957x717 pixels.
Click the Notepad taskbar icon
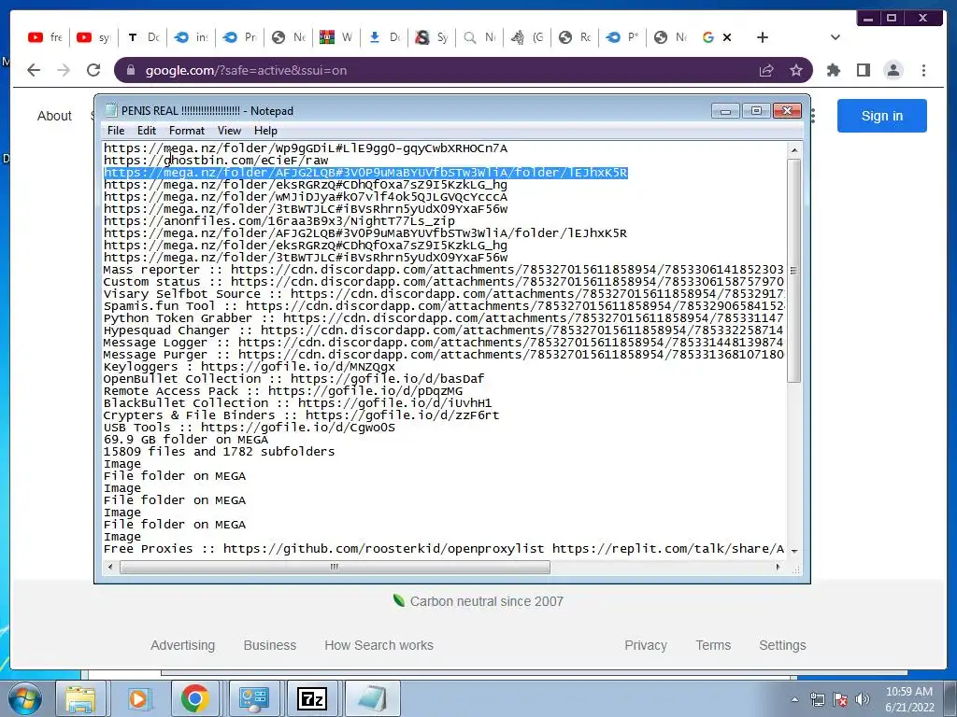[372, 698]
